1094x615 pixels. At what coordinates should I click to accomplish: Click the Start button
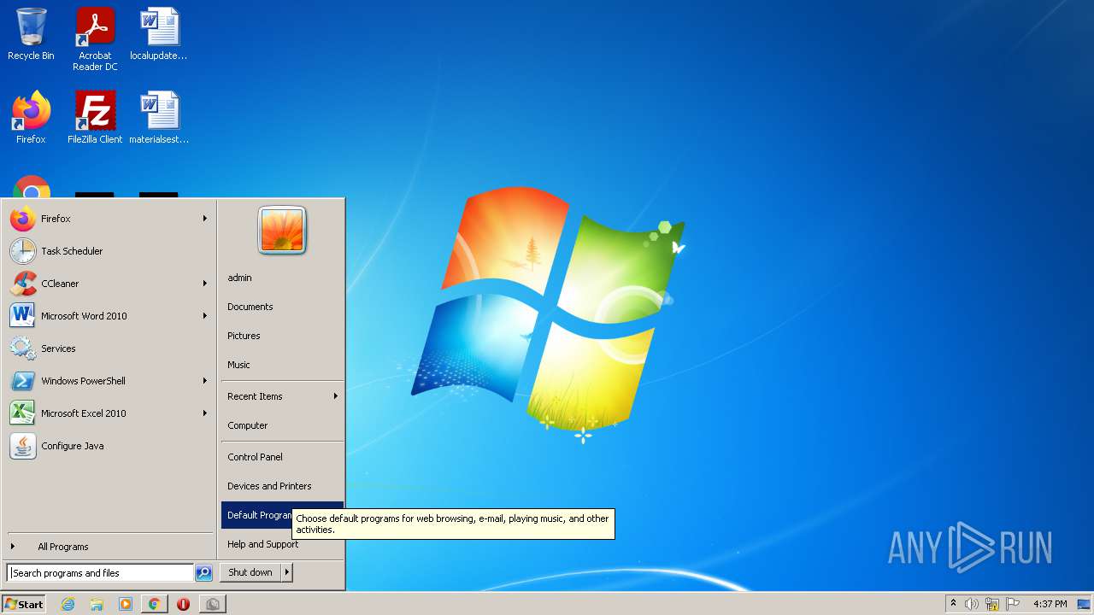click(x=24, y=604)
